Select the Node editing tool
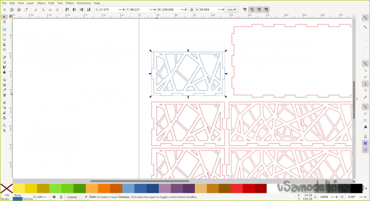Viewport: 370px width, 201px height. [4, 22]
